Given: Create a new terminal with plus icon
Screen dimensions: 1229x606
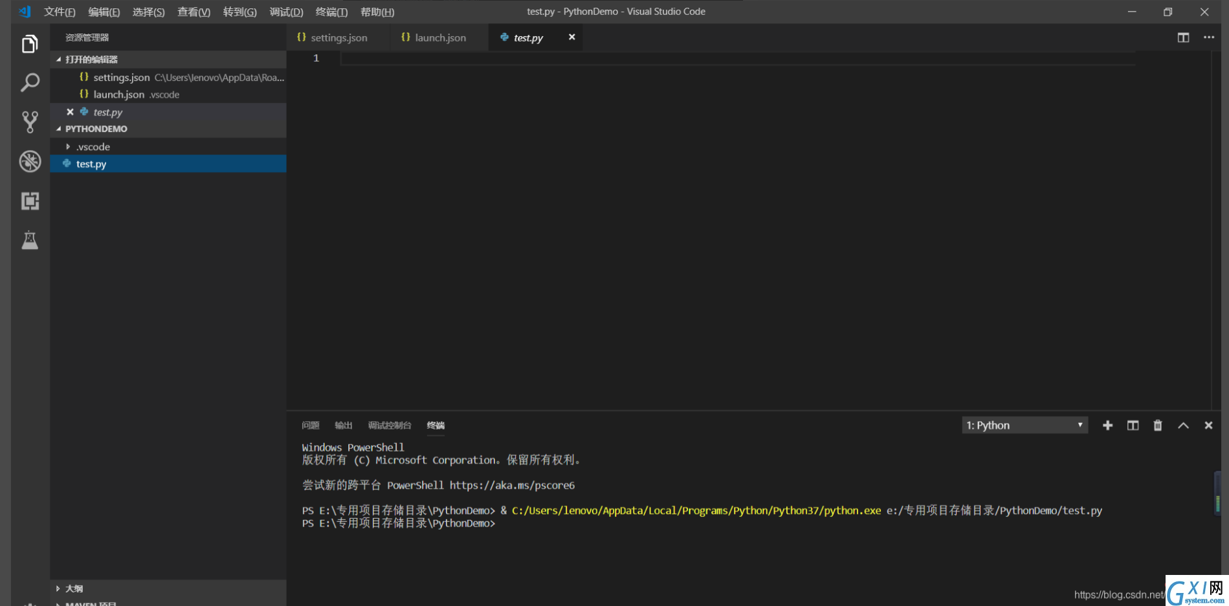Looking at the screenshot, I should (x=1107, y=426).
